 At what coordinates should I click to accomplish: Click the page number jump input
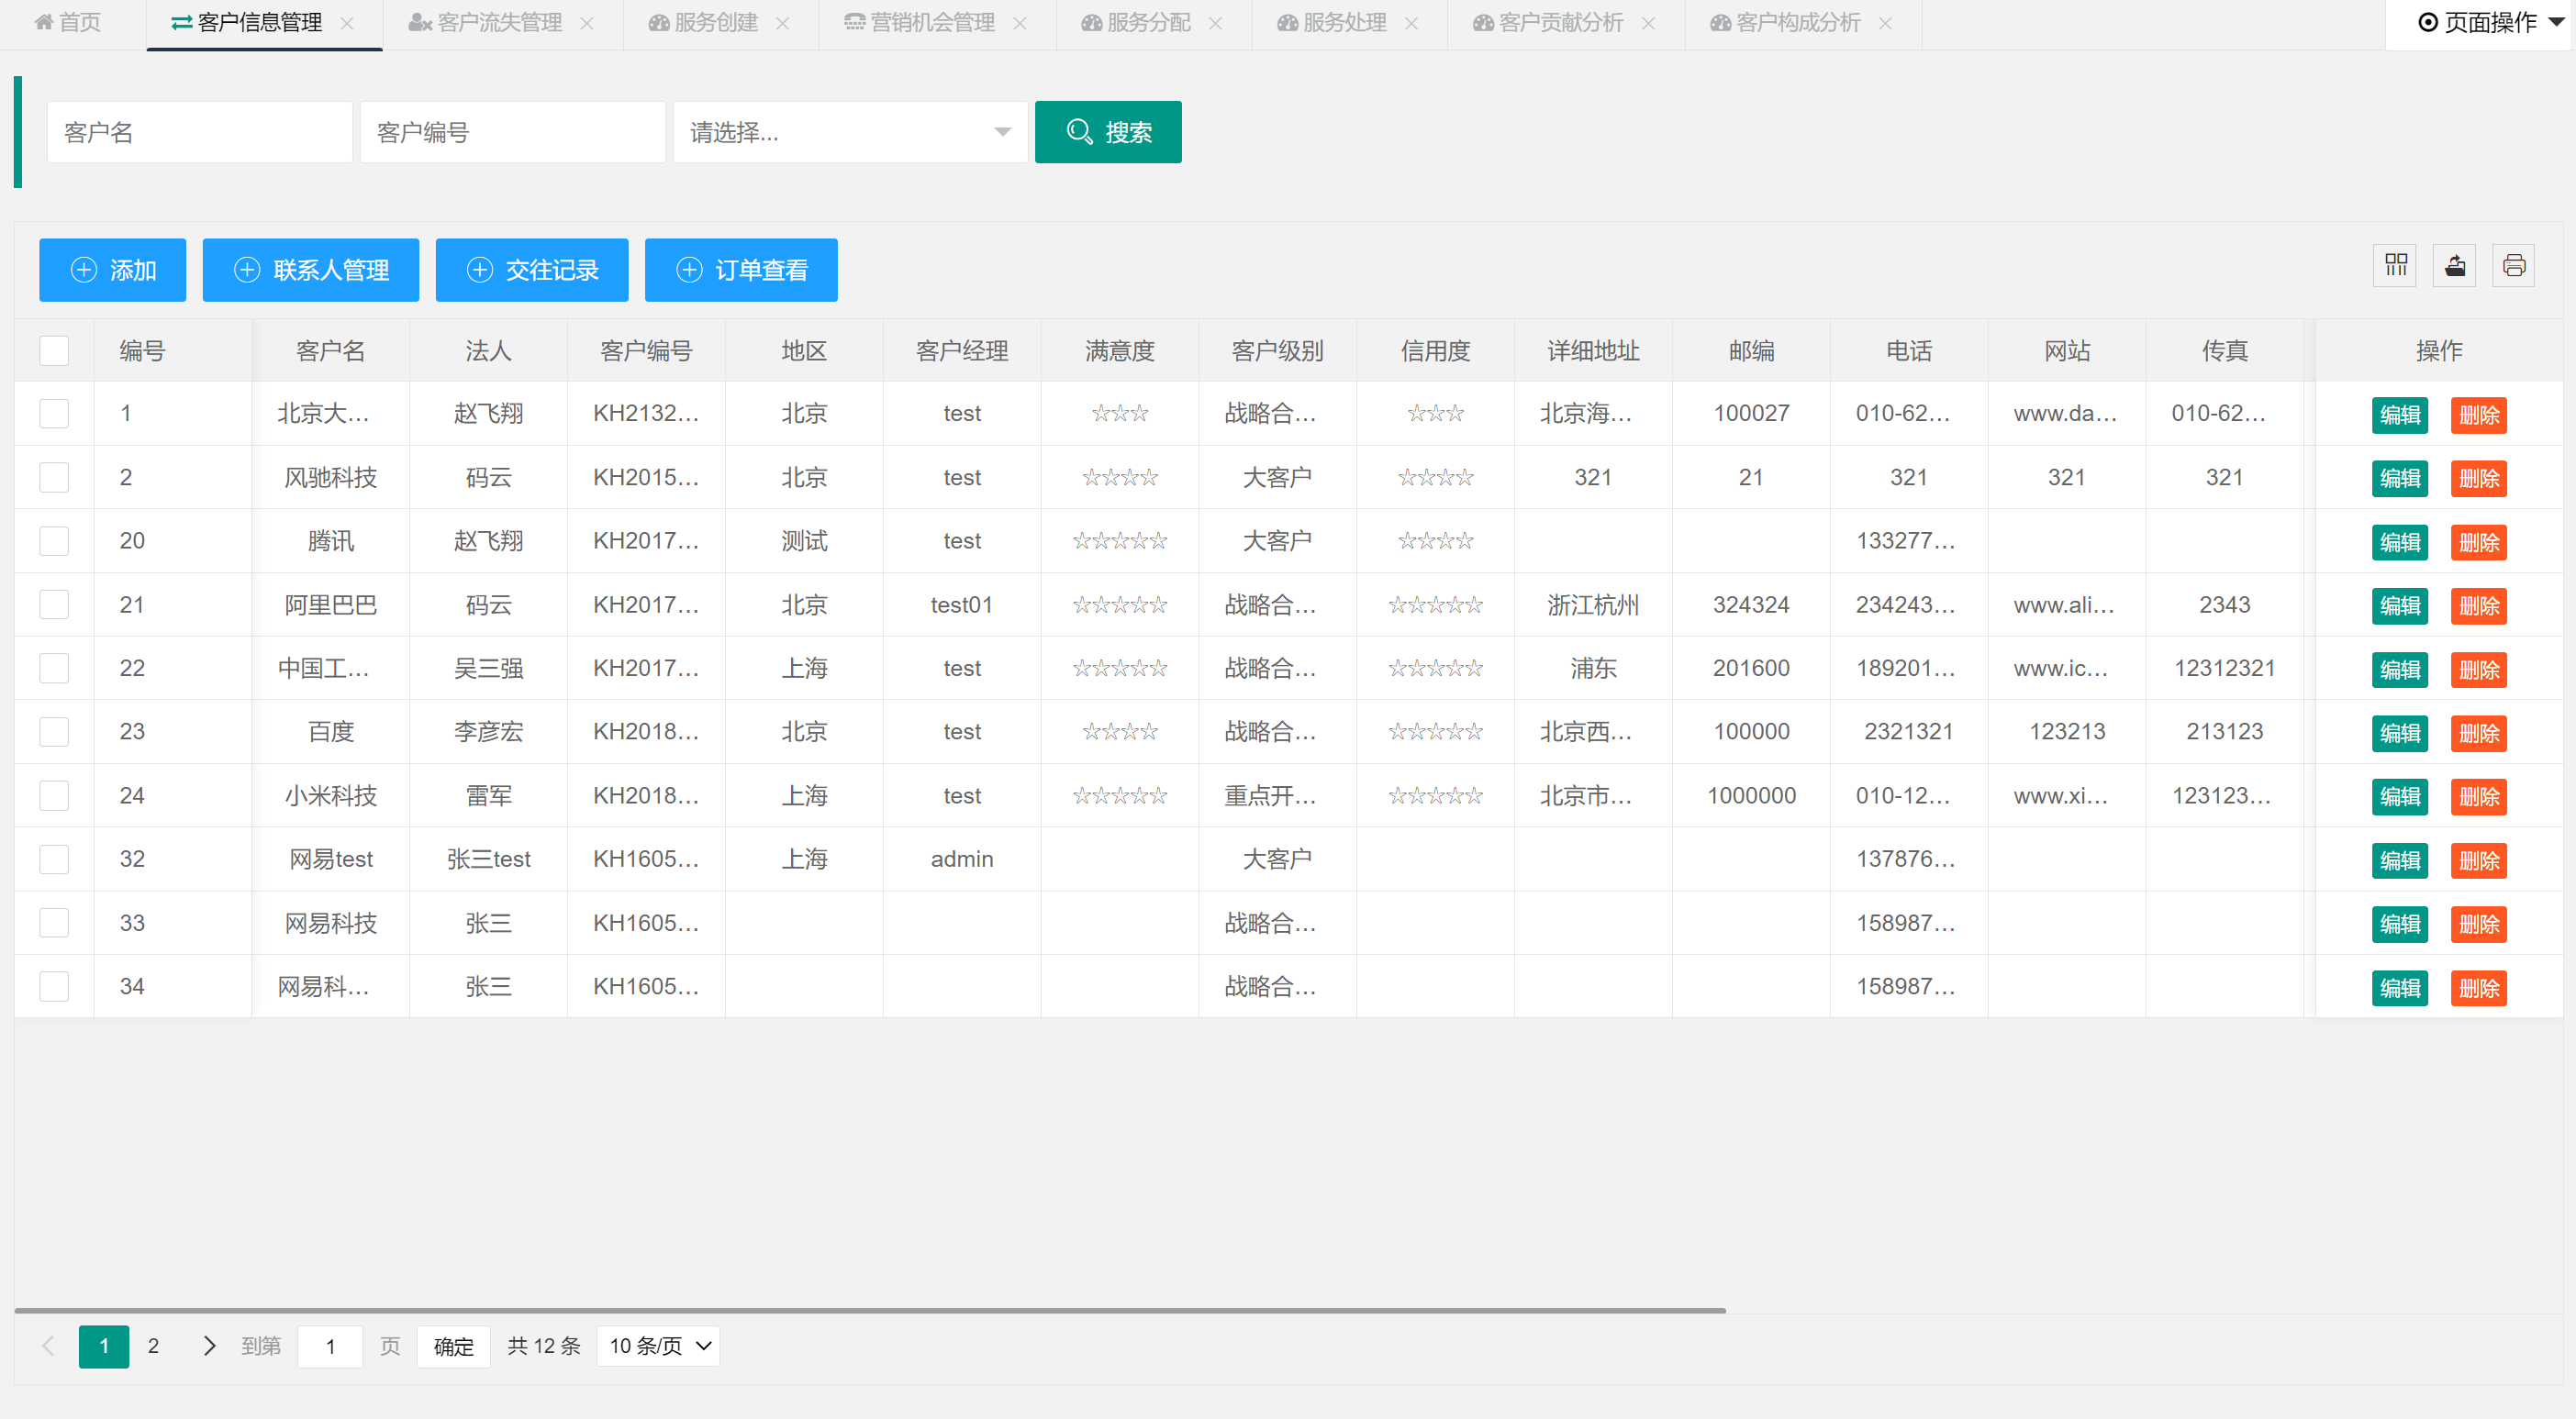[x=330, y=1346]
